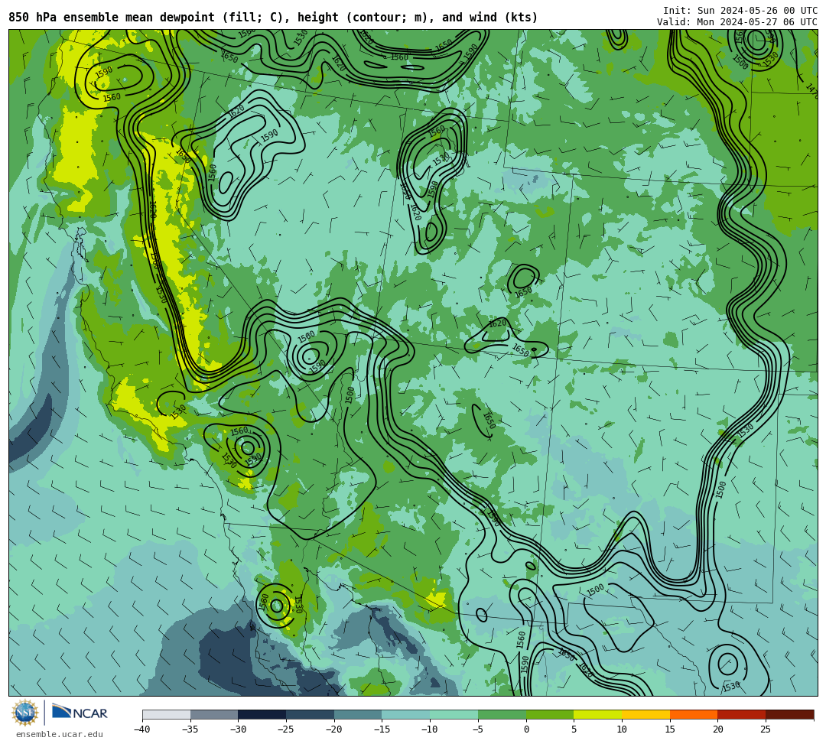The height and width of the screenshot is (744, 826).
Task: Click the 25 colorbar tick label
Action: click(x=766, y=729)
